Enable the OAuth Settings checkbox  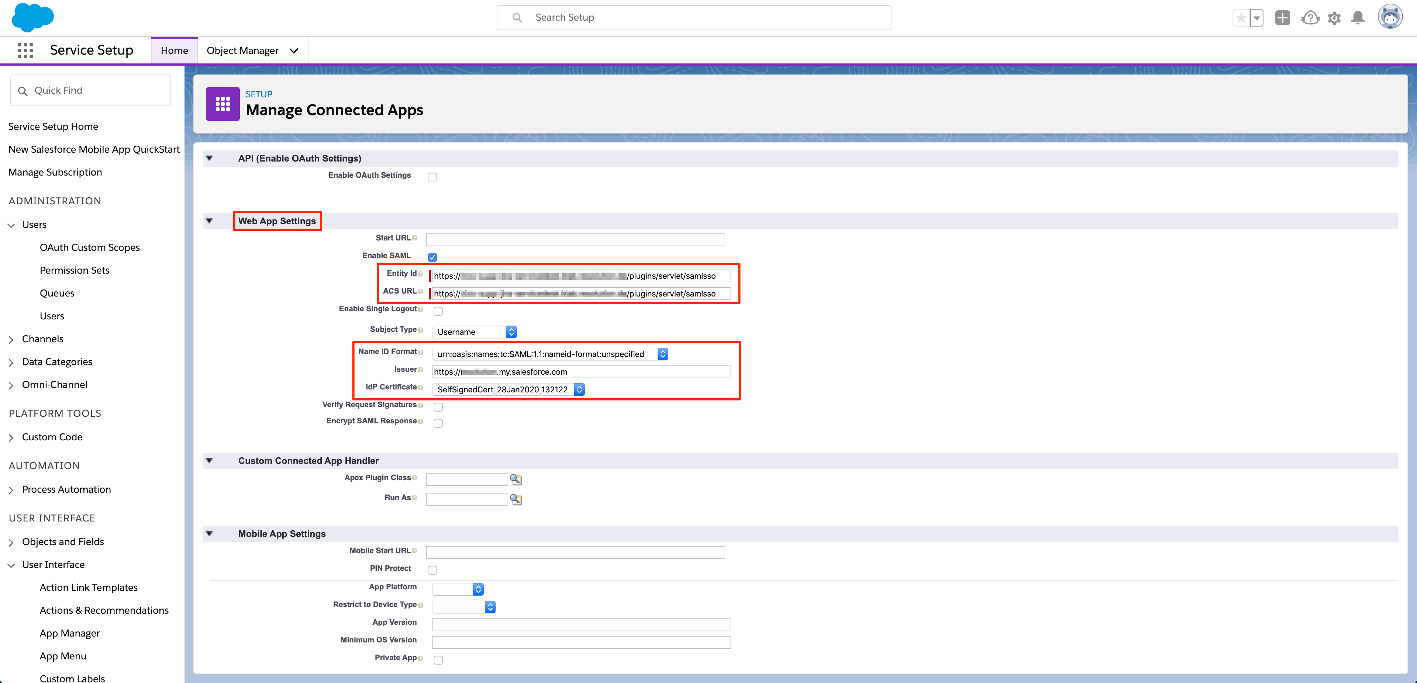click(432, 177)
